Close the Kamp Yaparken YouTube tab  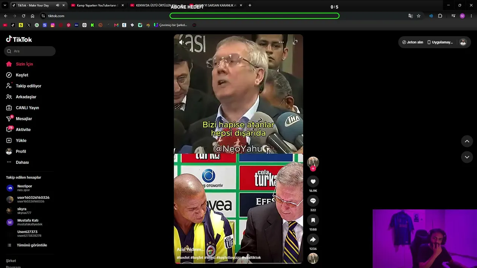(123, 5)
